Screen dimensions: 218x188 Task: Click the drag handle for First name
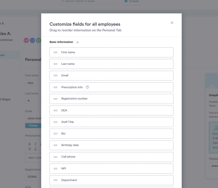[x=56, y=52]
